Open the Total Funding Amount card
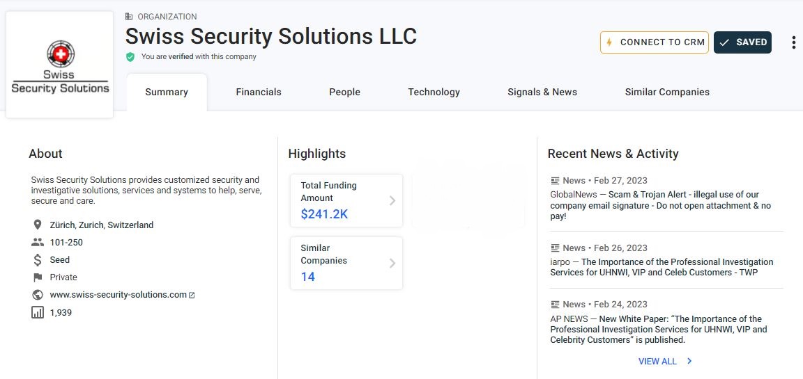The image size is (803, 379). (x=346, y=201)
